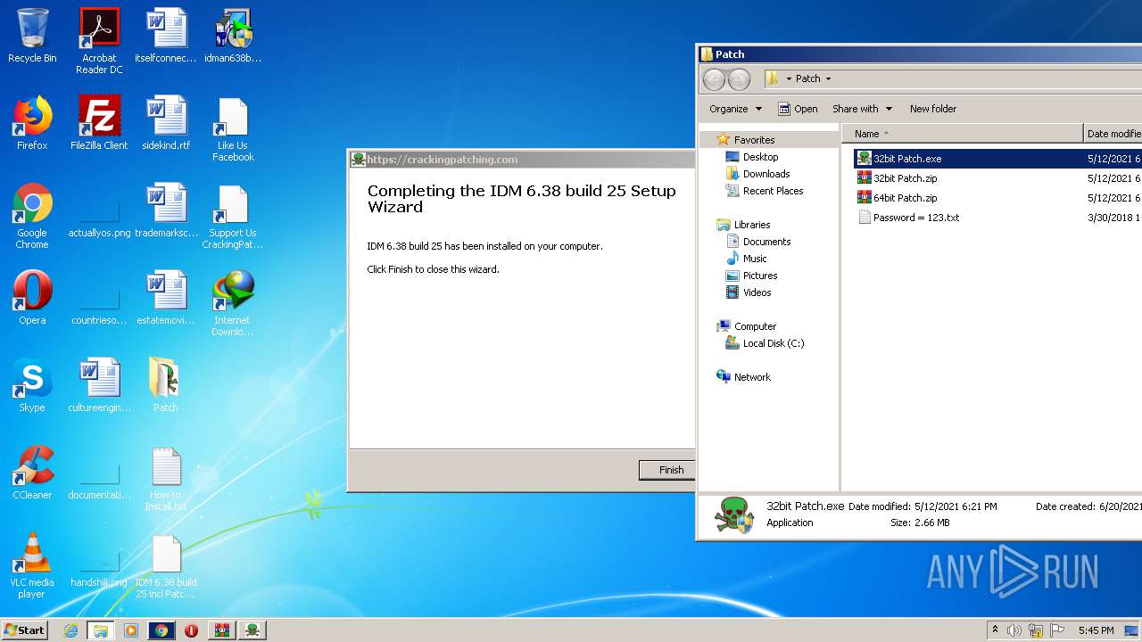1142x642 pixels.
Task: Select How to Install.txt file
Action: point(166,478)
